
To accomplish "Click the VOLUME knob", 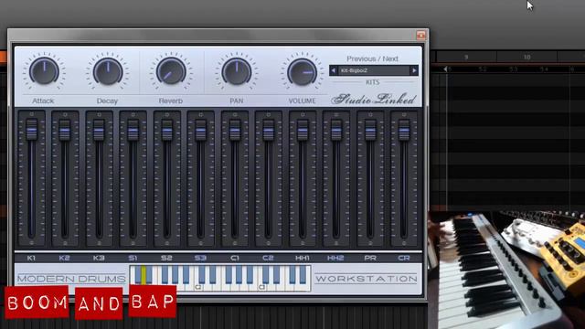I will (x=302, y=71).
